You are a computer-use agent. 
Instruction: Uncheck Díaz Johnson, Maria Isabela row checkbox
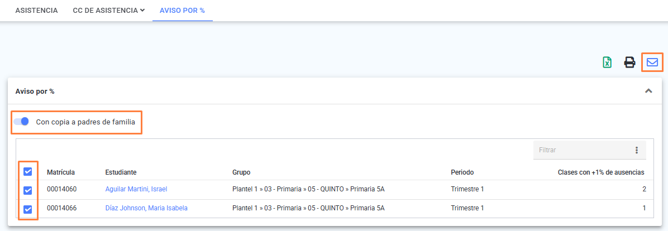point(28,209)
